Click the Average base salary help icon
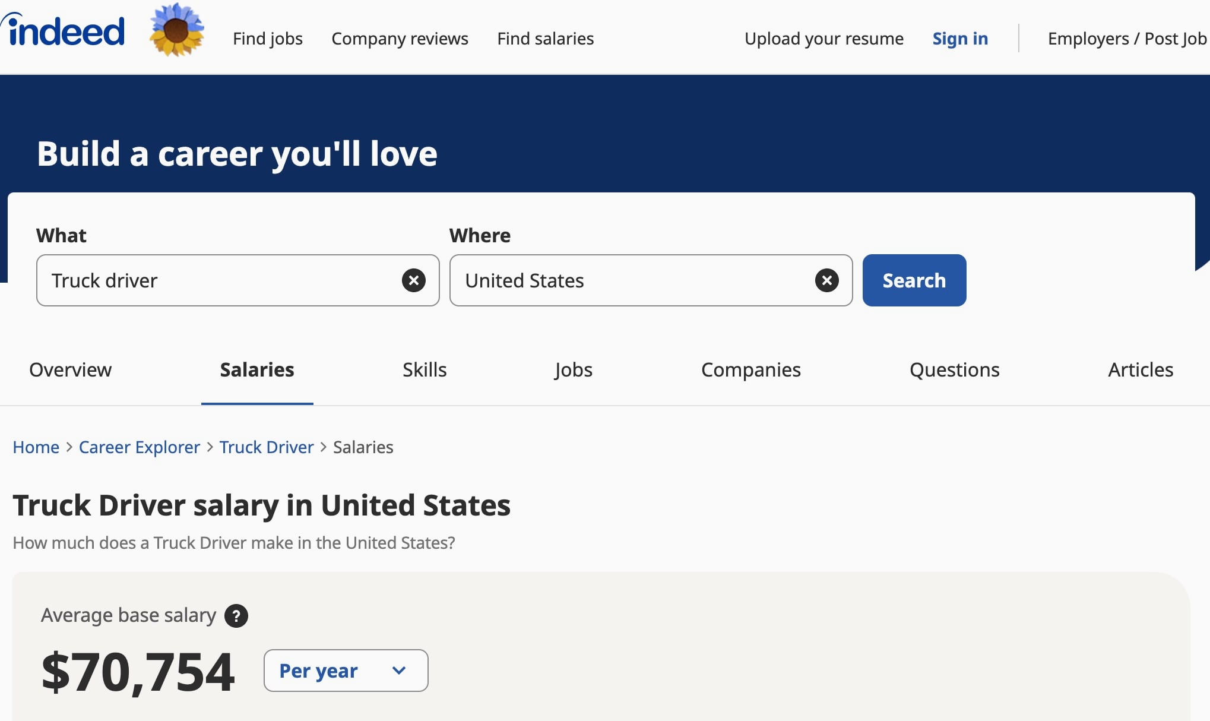This screenshot has height=721, width=1210. coord(236,616)
